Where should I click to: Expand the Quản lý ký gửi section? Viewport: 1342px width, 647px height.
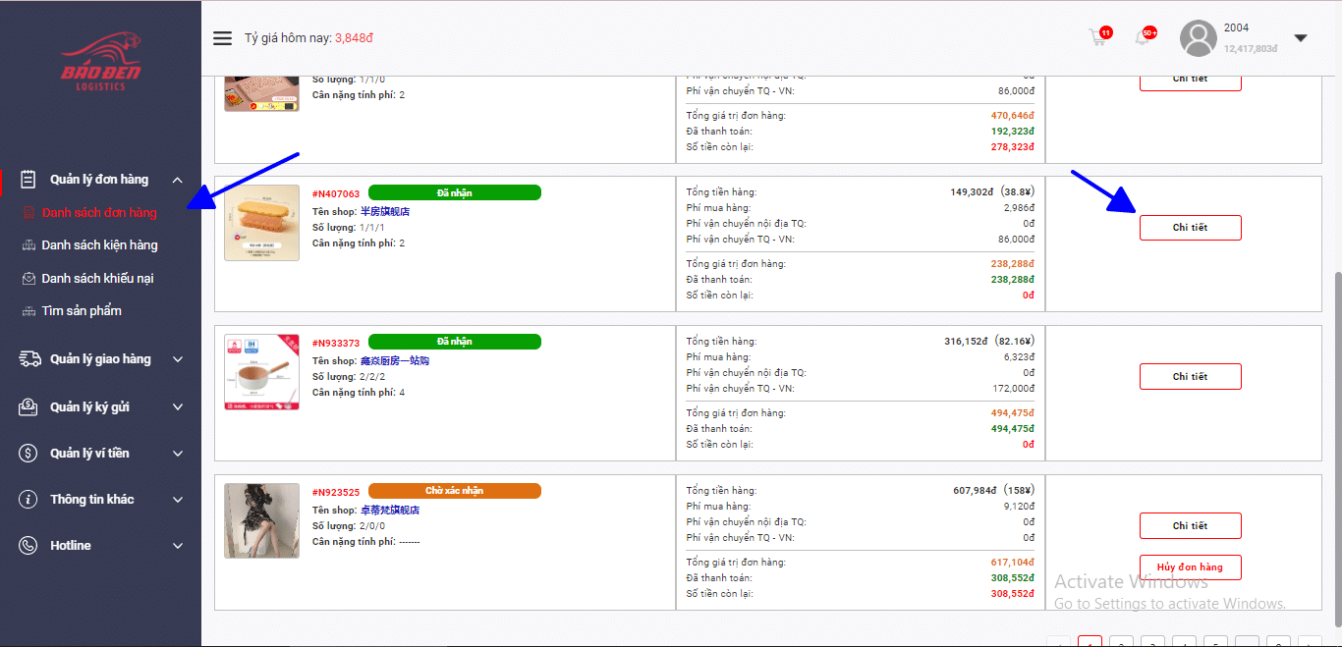(x=178, y=407)
